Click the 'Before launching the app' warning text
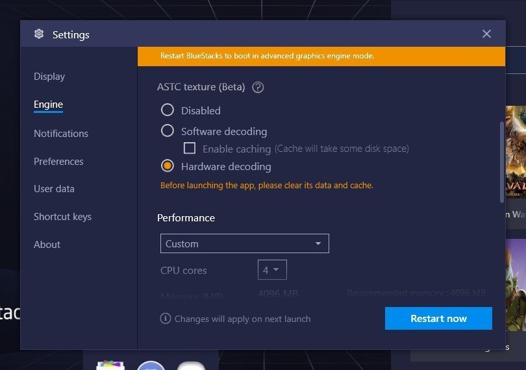 (267, 185)
